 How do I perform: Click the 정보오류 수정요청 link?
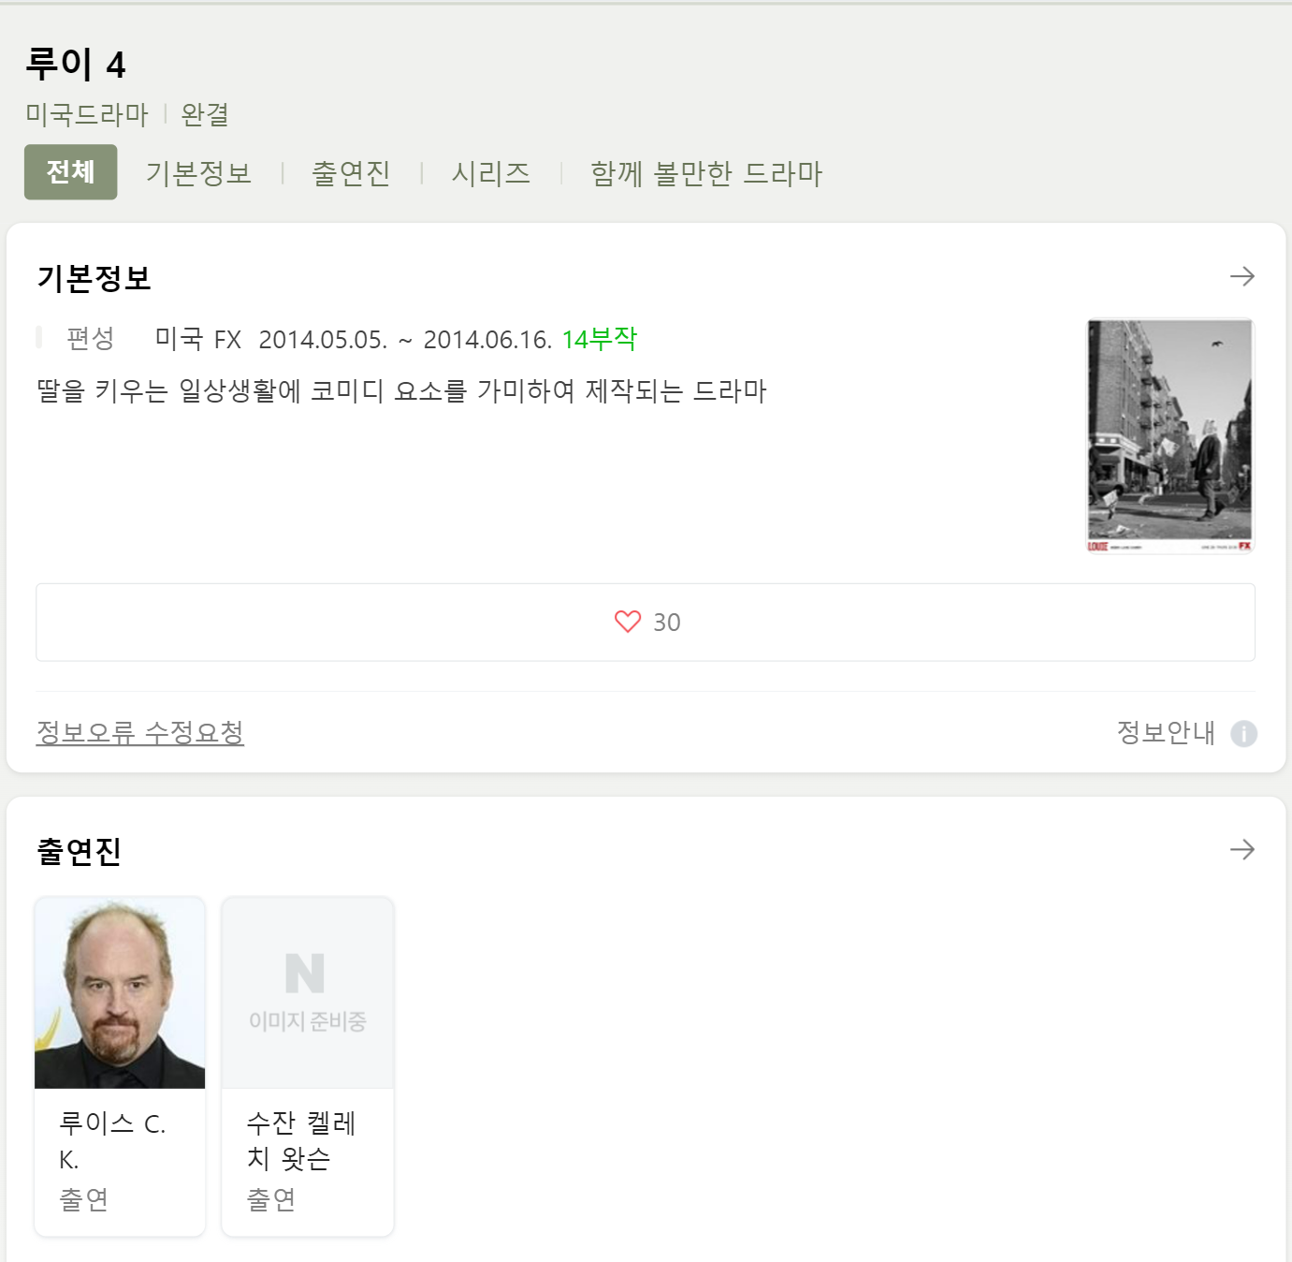tap(140, 732)
